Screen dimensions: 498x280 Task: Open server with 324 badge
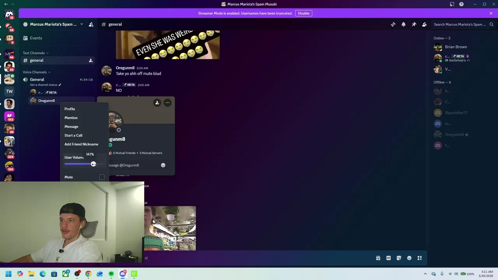9,153
